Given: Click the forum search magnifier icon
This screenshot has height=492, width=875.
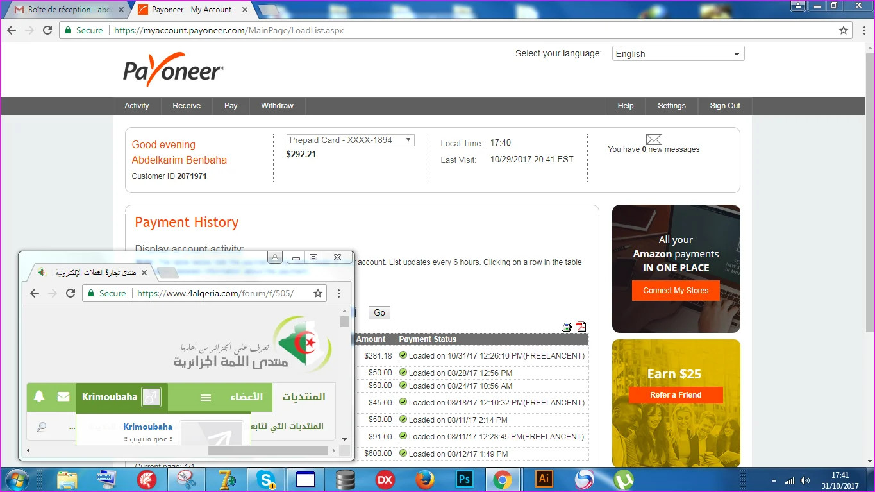Looking at the screenshot, I should coord(42,427).
